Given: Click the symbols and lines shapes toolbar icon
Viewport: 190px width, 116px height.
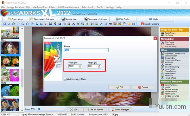Looking at the screenshot, I should pos(124,24).
